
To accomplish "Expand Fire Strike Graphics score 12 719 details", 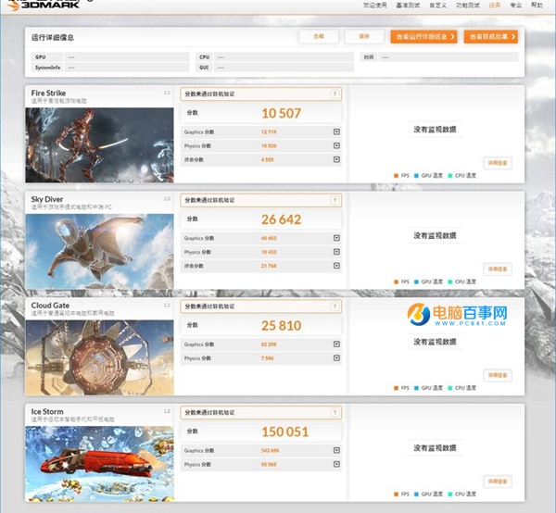I will (x=336, y=131).
